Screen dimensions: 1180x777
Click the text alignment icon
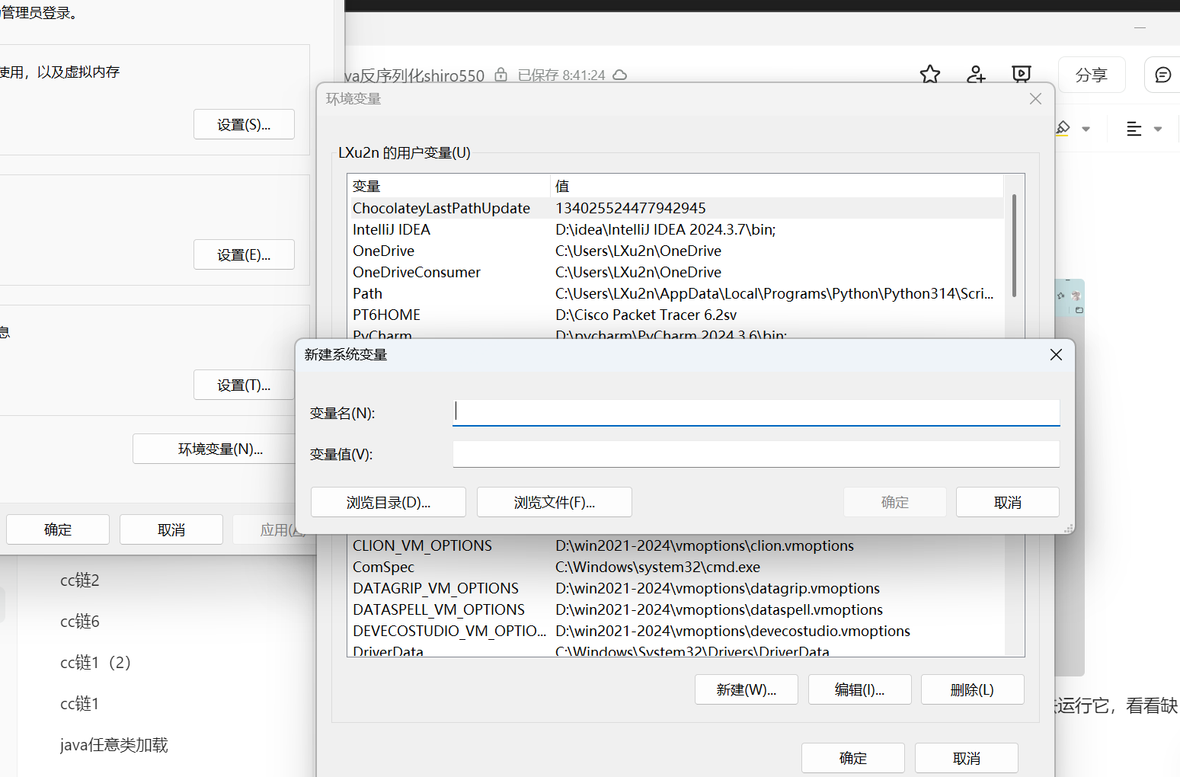click(x=1134, y=129)
